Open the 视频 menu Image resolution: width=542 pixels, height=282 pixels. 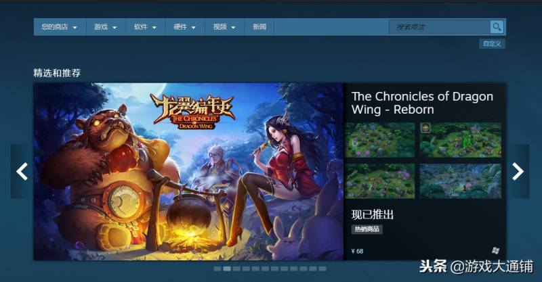[224, 27]
